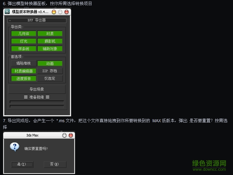Click the maximize button of converter window
This screenshot has width=233, height=175.
pos(60,12)
